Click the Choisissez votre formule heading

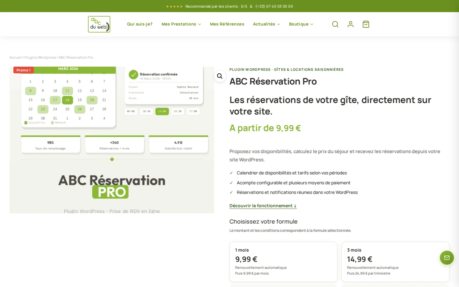pyautogui.click(x=264, y=222)
